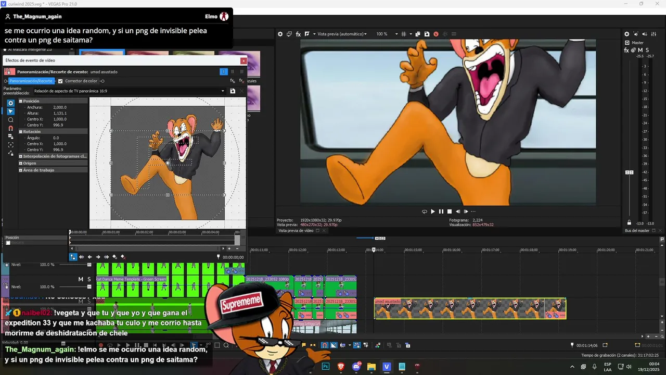Go to next keyframe
Viewport: 666px width, 375px height.
point(98,257)
